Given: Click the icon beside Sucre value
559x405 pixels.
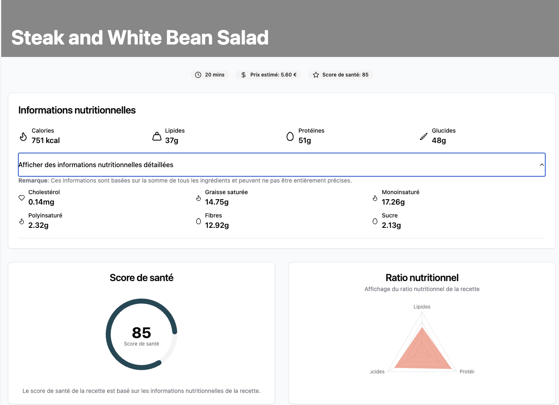Looking at the screenshot, I should pyautogui.click(x=375, y=221).
